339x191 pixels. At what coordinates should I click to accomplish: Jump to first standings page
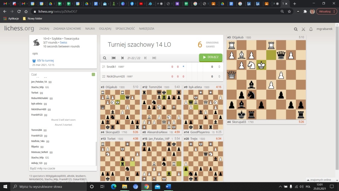pyautogui.click(x=114, y=58)
